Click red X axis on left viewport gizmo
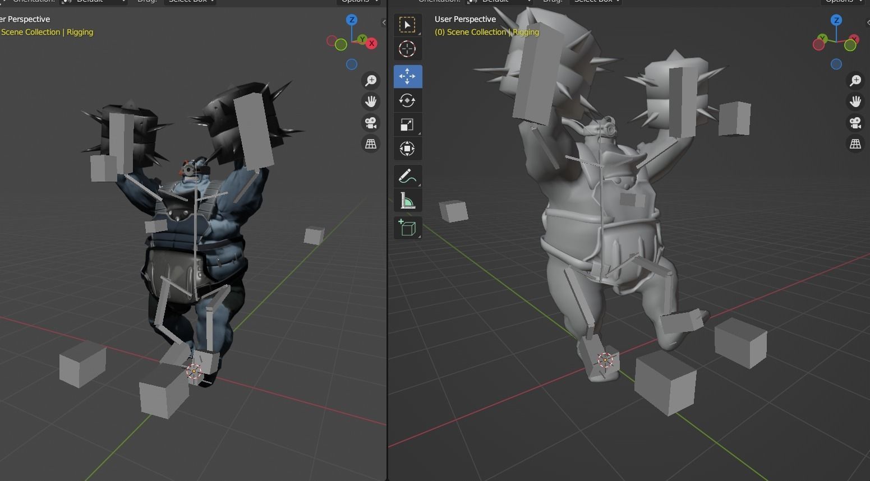The image size is (870, 481). tap(371, 43)
